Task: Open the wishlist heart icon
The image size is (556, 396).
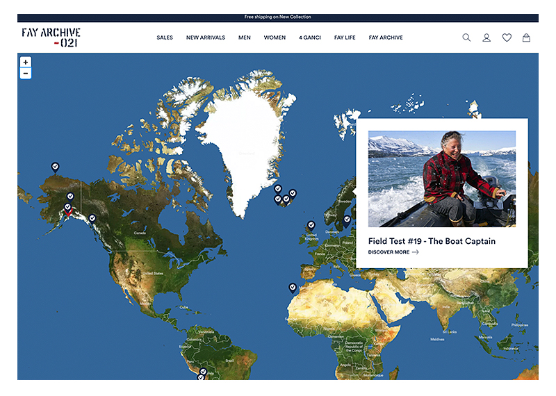Action: (x=507, y=38)
